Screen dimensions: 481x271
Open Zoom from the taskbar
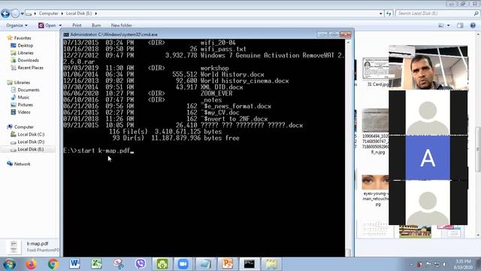click(183, 264)
